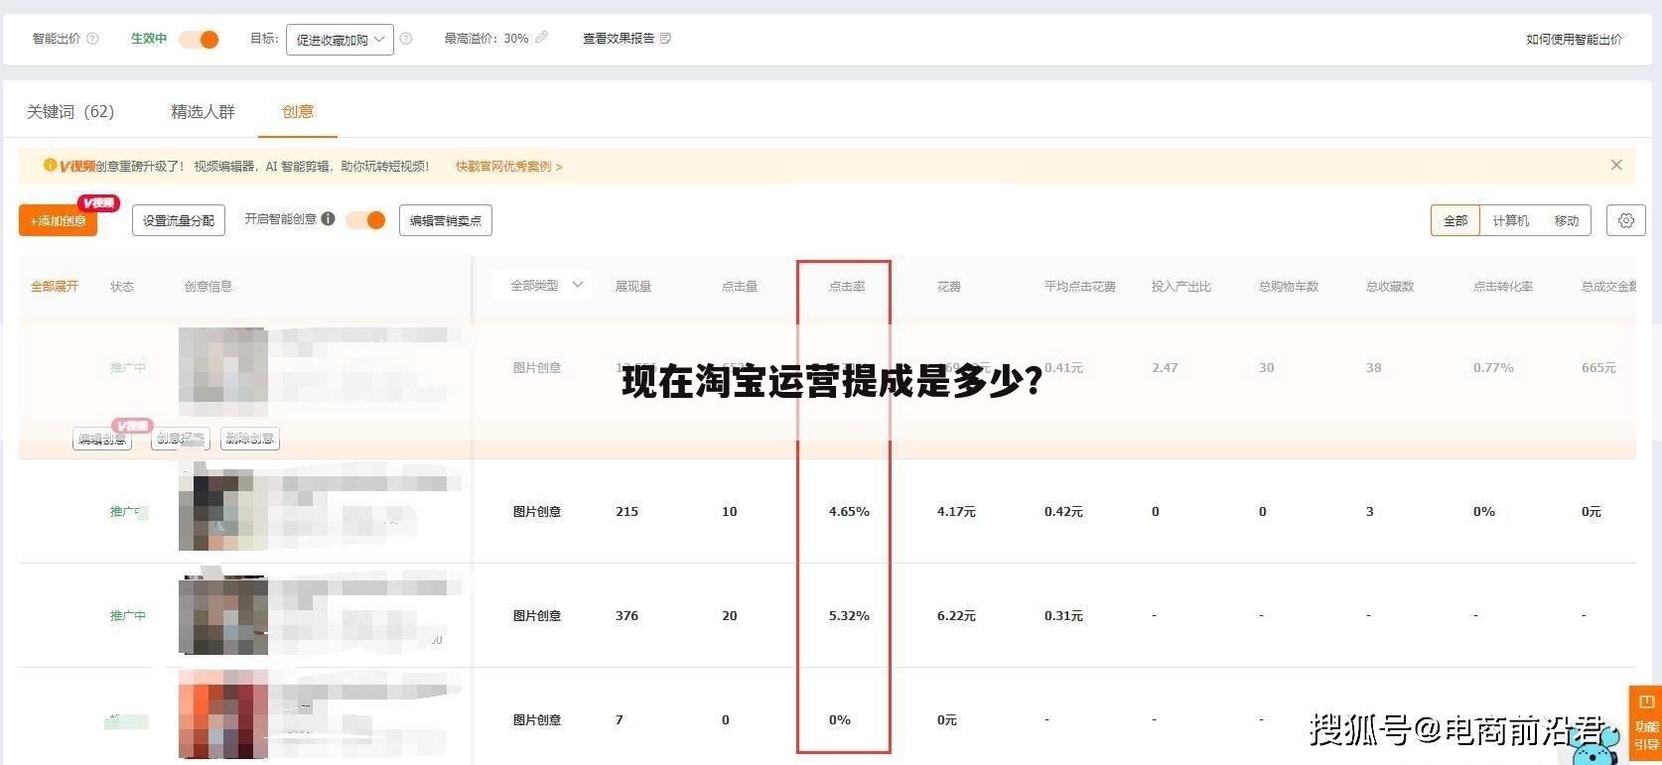Click the help icon after the target dropdown

(x=406, y=39)
